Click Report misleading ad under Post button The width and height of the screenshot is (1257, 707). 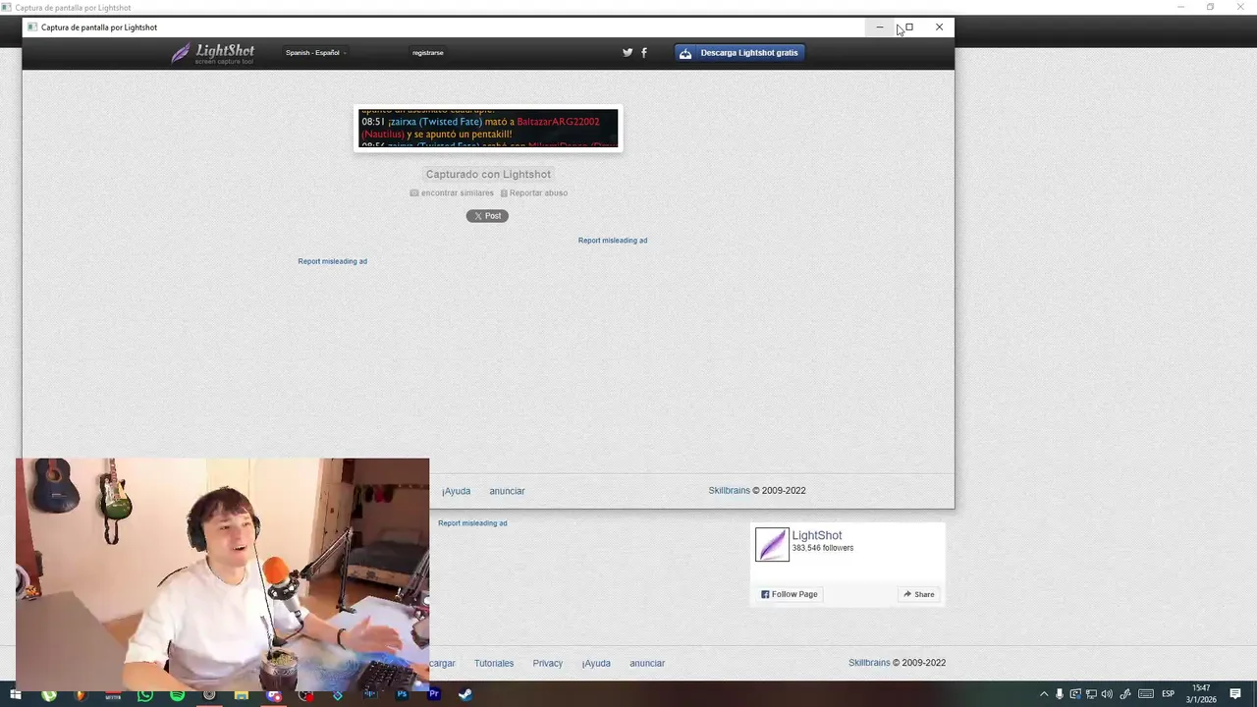613,241
